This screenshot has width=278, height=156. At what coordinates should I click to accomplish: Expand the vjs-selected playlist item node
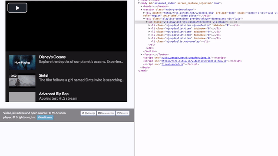point(149,25)
